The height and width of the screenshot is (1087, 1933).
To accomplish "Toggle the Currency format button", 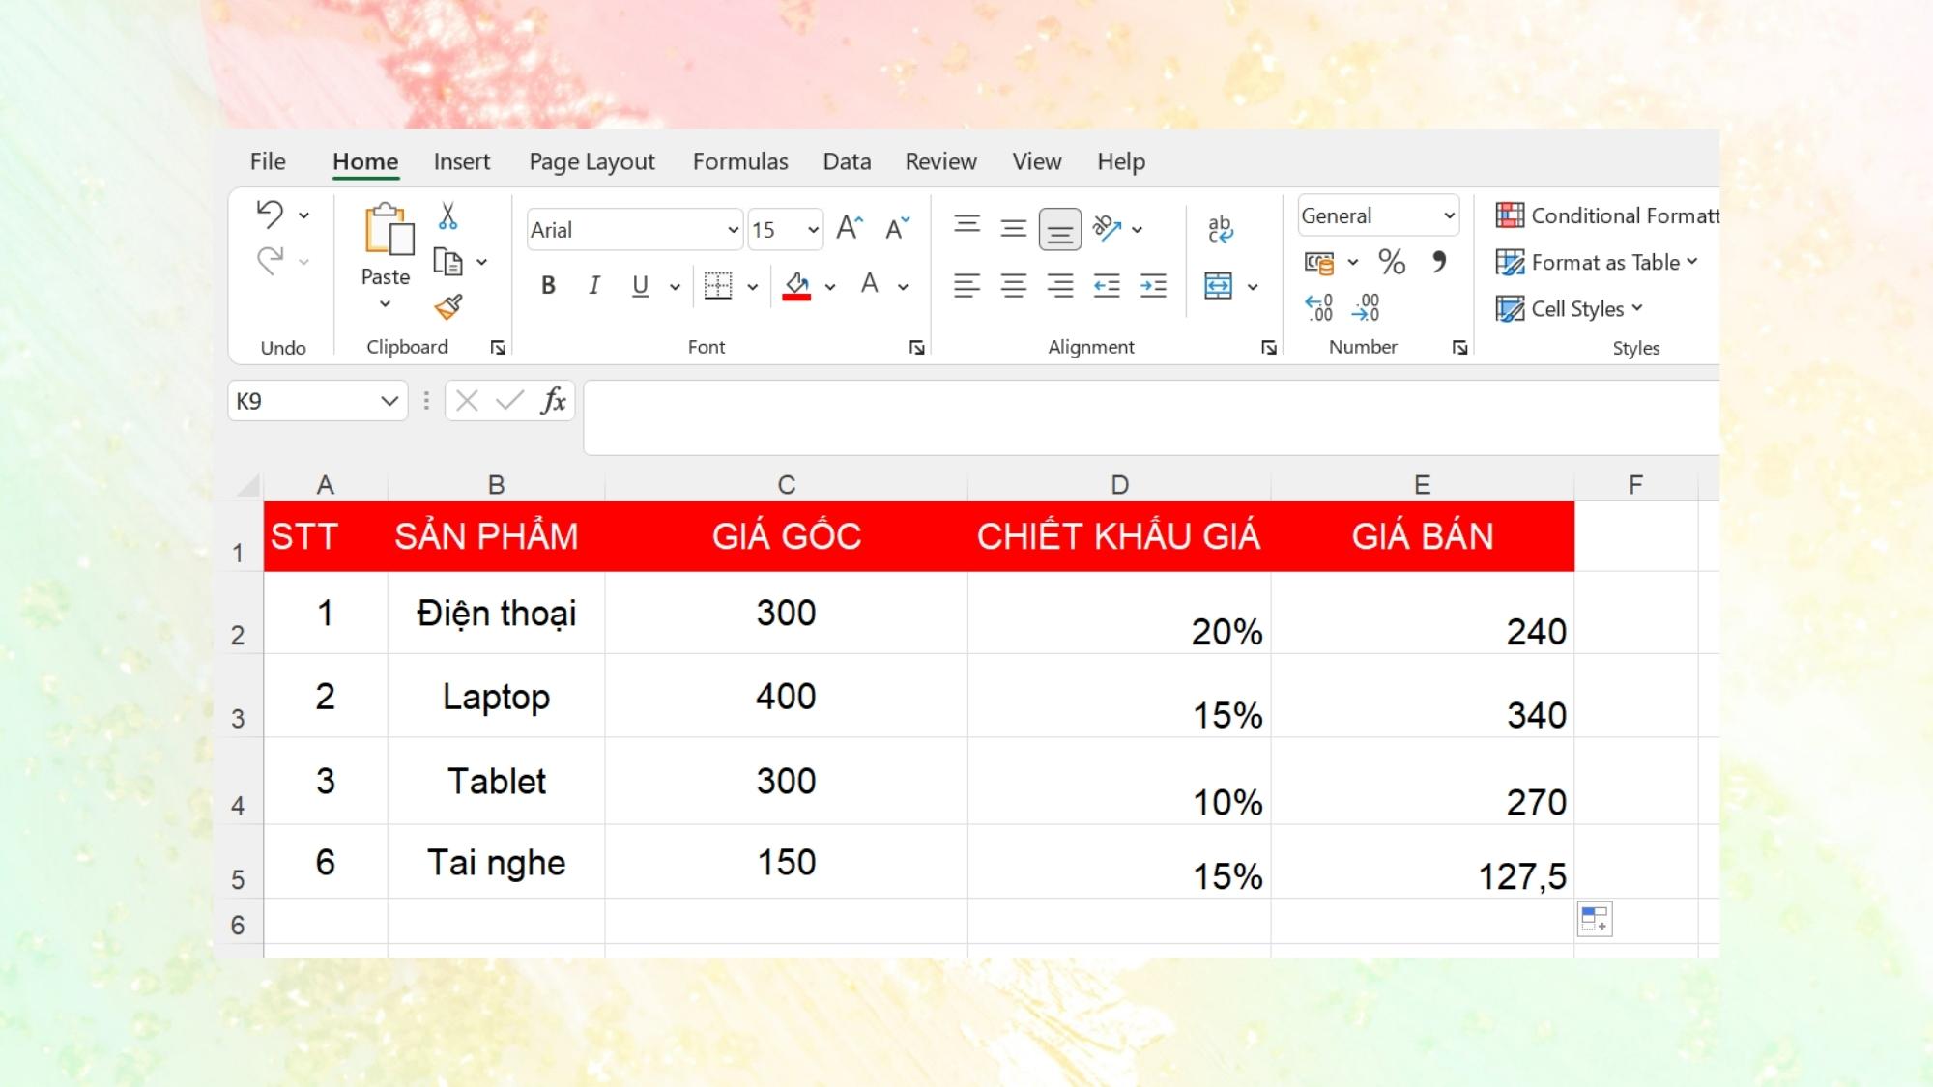I will [x=1319, y=262].
